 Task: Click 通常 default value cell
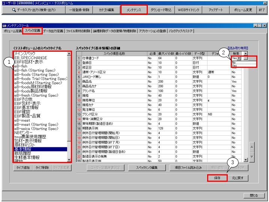(x=219, y=72)
